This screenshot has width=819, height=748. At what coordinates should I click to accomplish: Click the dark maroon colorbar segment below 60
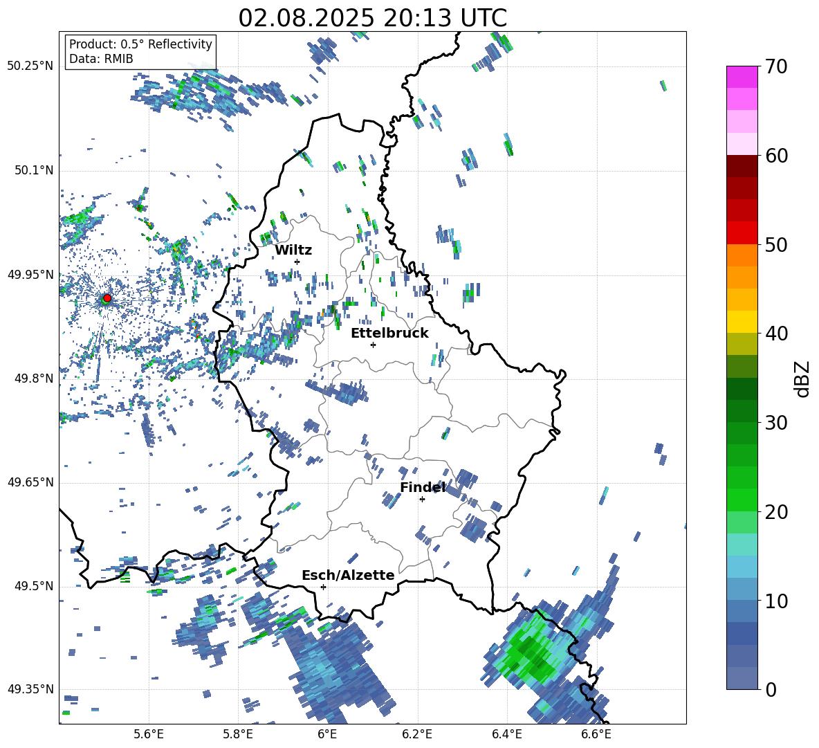click(x=742, y=166)
